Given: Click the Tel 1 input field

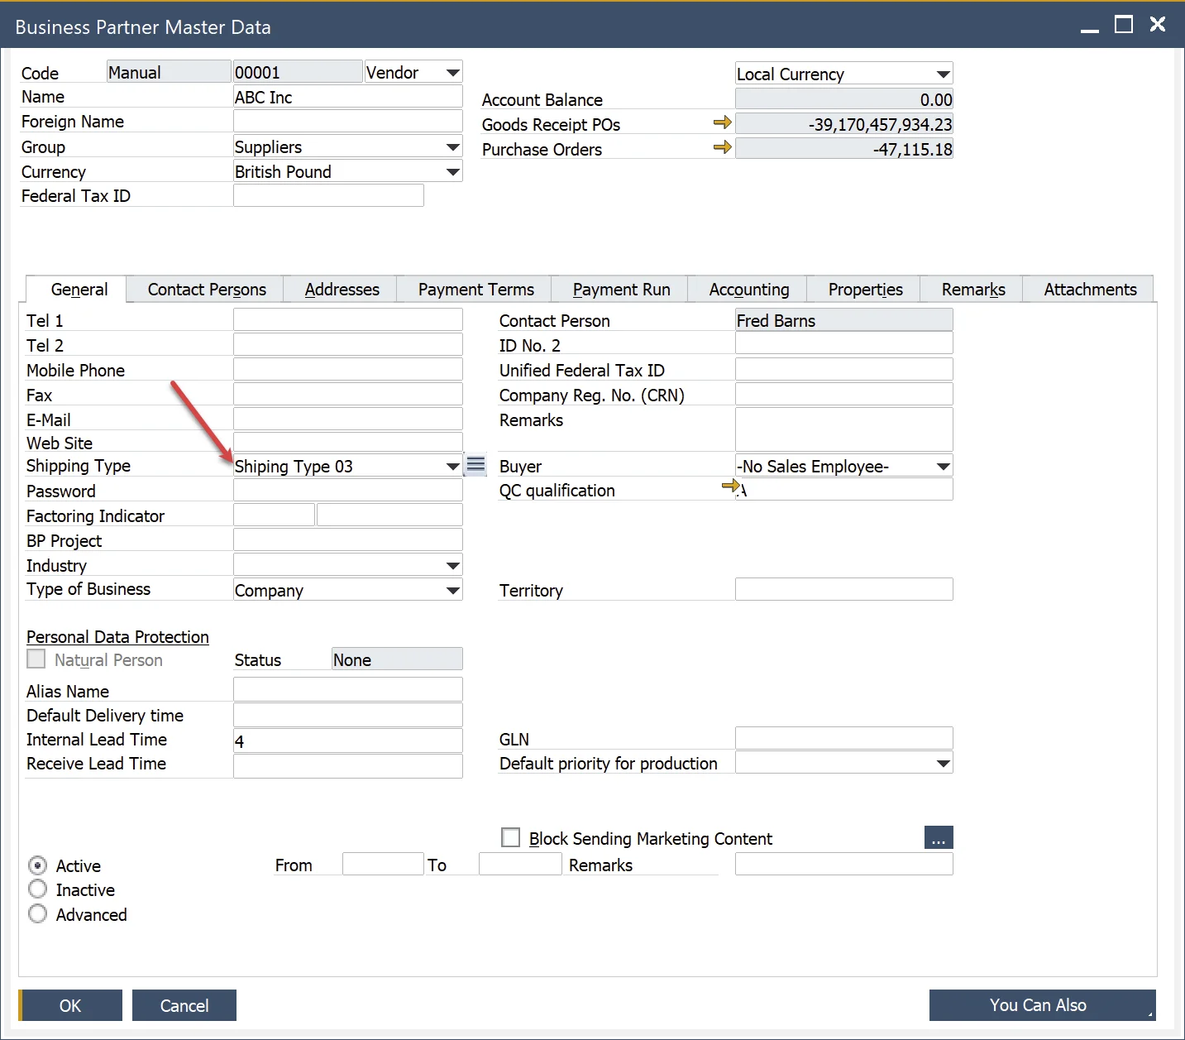Looking at the screenshot, I should click(347, 320).
